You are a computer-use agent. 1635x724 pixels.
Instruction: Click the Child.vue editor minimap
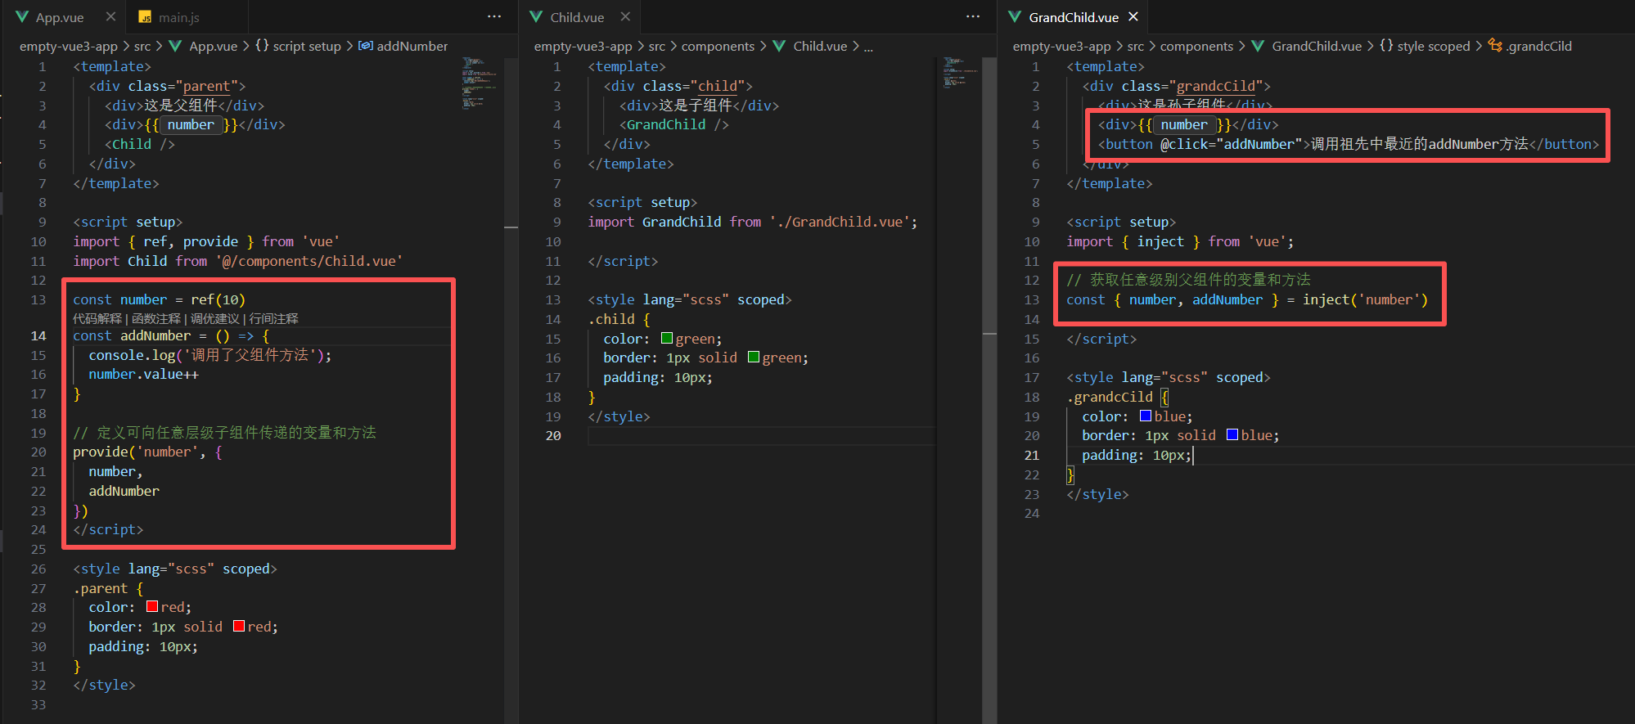960,73
